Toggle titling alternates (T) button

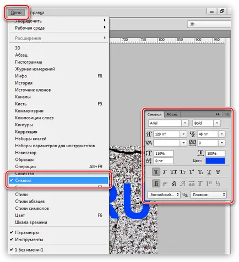click(200, 183)
